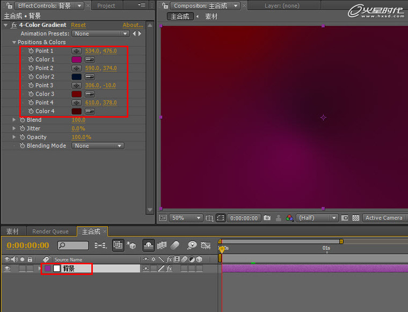Screen dimensions: 408x312
Task: Toggle the Opacity stopwatch
Action: click(x=23, y=137)
